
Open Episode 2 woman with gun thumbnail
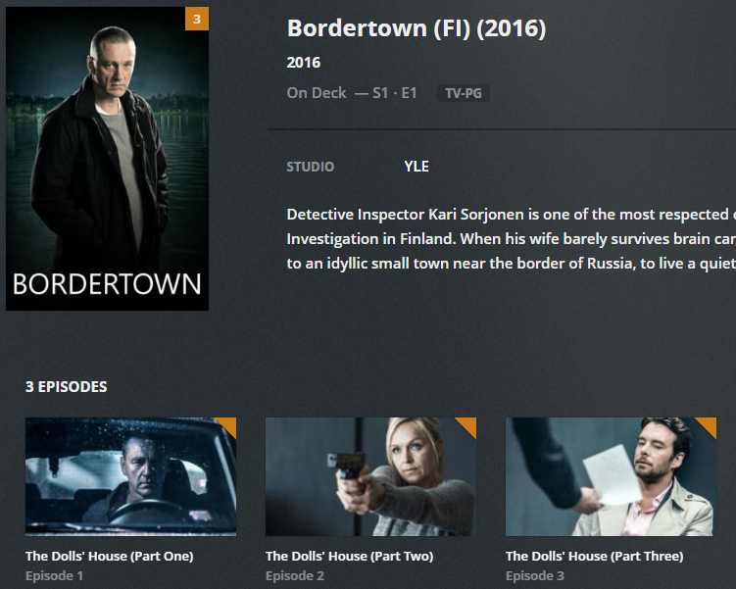(x=370, y=477)
